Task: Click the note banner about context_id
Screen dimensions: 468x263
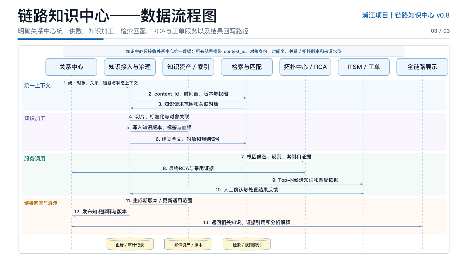Action: pyautogui.click(x=234, y=51)
